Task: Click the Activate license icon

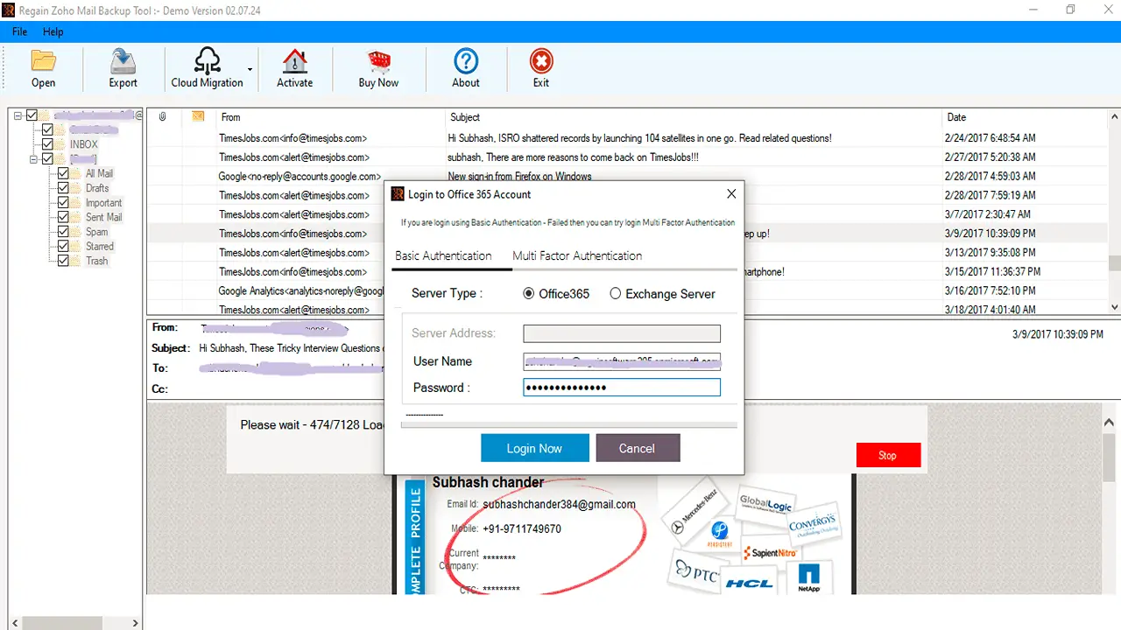Action: click(294, 60)
